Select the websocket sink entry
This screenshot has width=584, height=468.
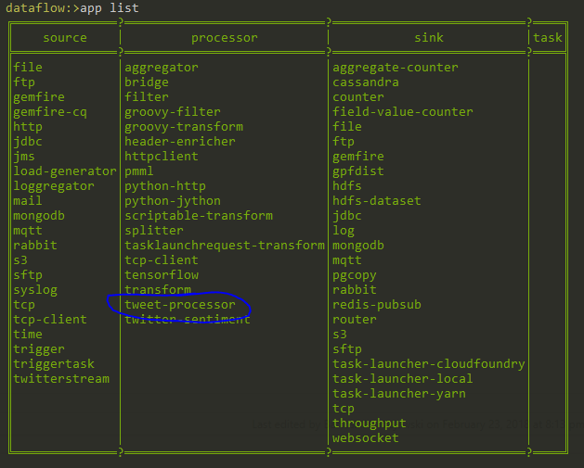tap(366, 438)
